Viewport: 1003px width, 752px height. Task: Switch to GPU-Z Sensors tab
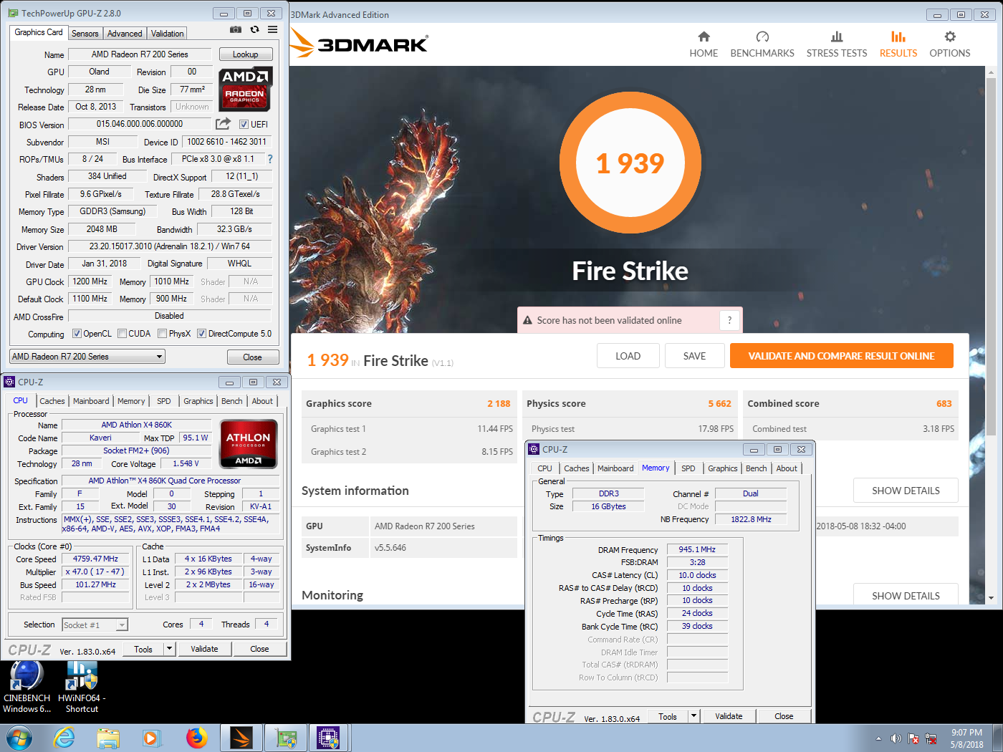(85, 34)
